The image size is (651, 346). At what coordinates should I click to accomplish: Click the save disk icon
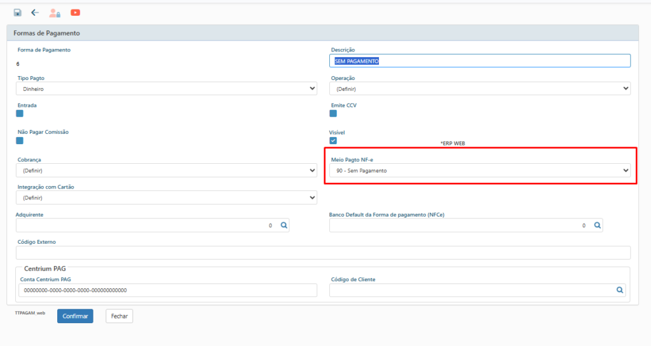point(18,13)
